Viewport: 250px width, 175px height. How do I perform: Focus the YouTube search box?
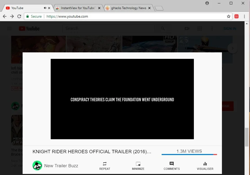[109, 29]
